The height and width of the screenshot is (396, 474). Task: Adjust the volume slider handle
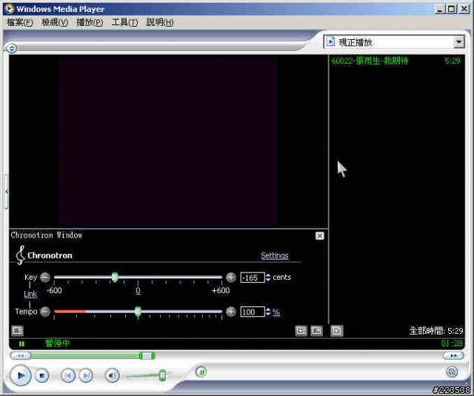pyautogui.click(x=162, y=375)
